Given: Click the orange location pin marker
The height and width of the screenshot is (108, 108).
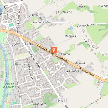Looking at the screenshot, I should click(x=54, y=50).
